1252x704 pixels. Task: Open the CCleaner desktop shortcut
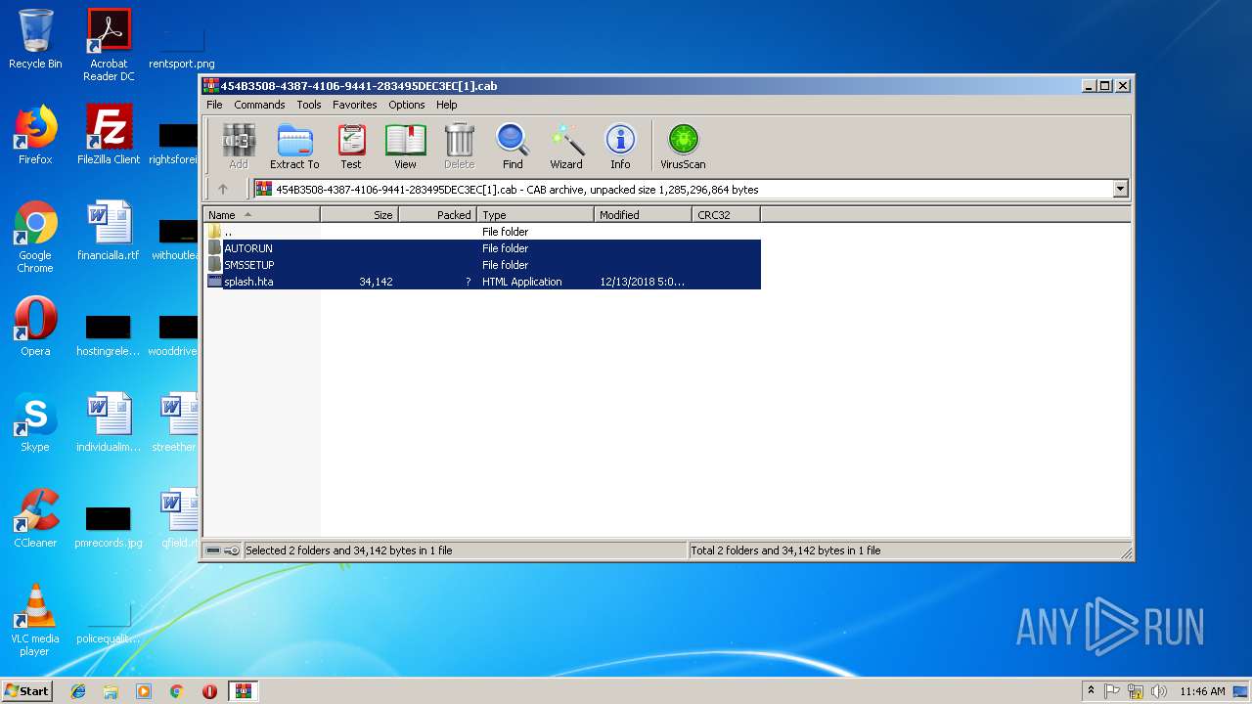[x=35, y=518]
